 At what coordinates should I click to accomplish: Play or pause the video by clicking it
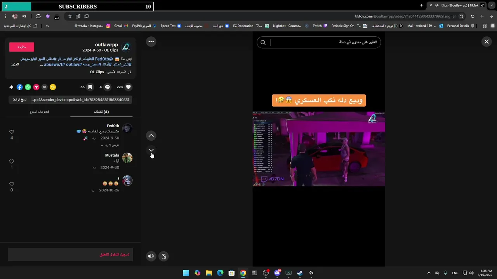[319, 149]
